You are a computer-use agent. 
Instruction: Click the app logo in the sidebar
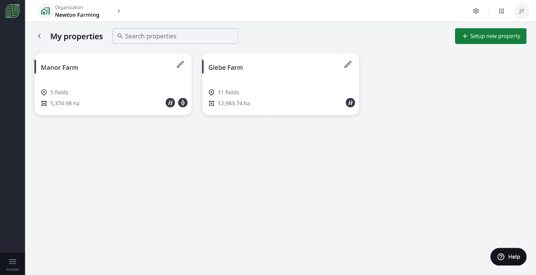point(12,11)
